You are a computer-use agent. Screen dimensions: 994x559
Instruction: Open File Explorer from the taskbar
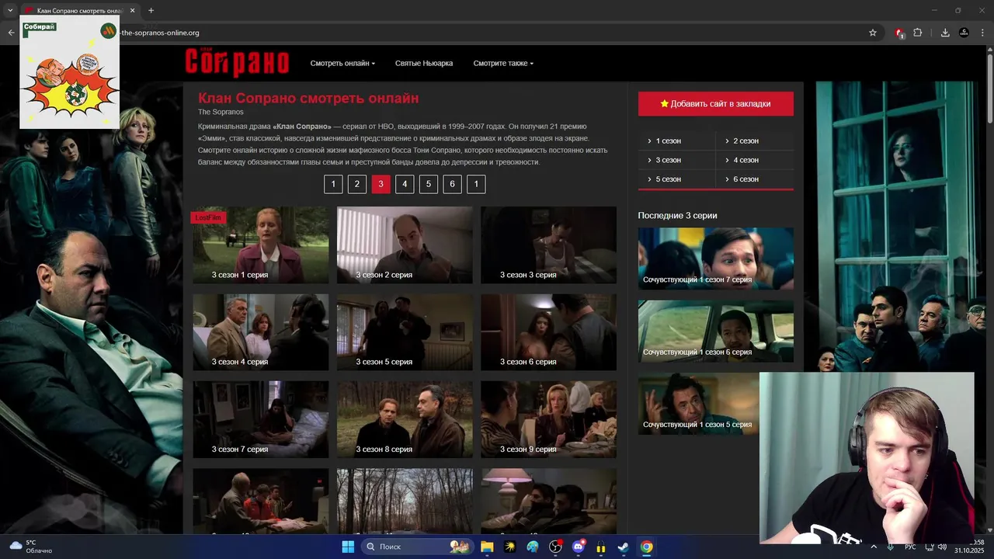pos(487,547)
